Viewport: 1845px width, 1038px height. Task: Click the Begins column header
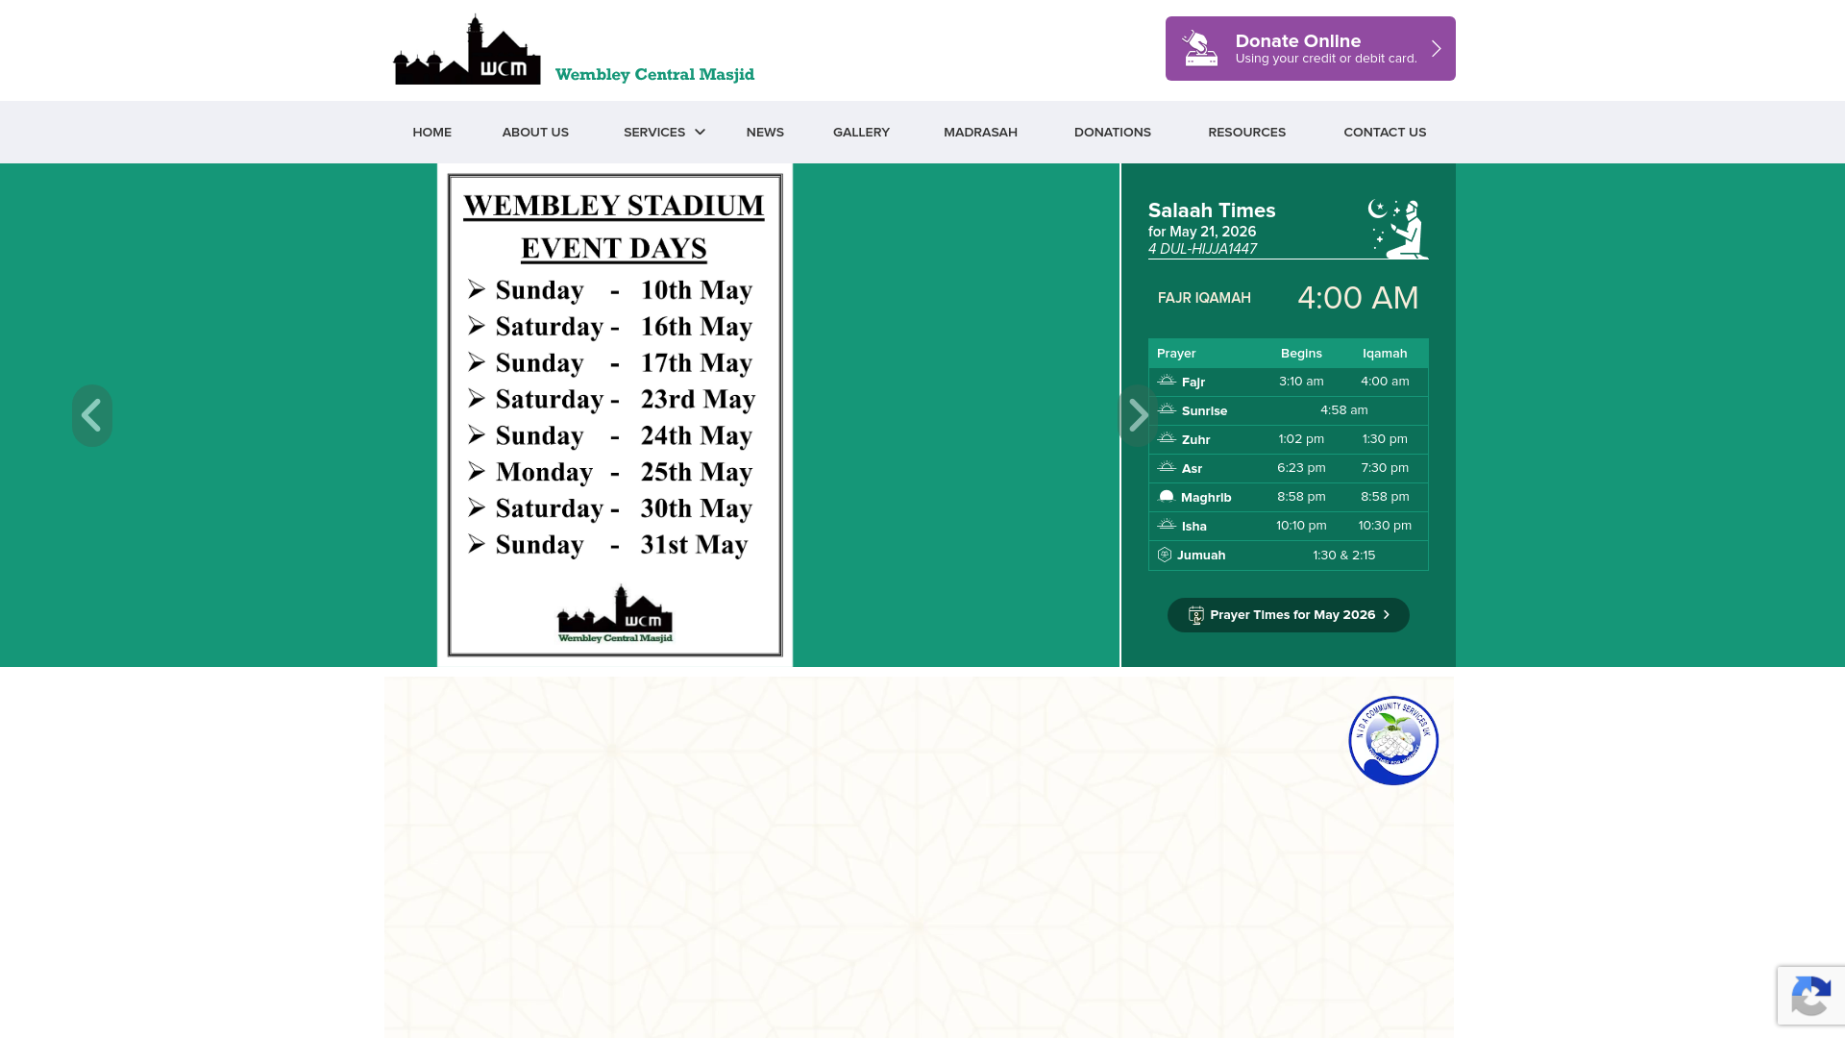coord(1301,353)
